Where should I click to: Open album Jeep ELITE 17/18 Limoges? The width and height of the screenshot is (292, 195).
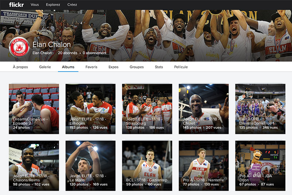pyautogui.click(x=91, y=109)
